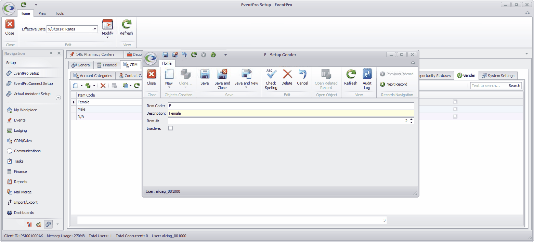
Task: Open the System Settings tab
Action: coord(498,76)
